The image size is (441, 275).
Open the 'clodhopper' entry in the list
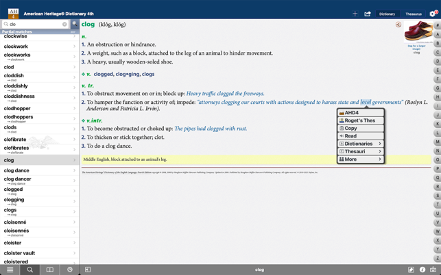39,108
